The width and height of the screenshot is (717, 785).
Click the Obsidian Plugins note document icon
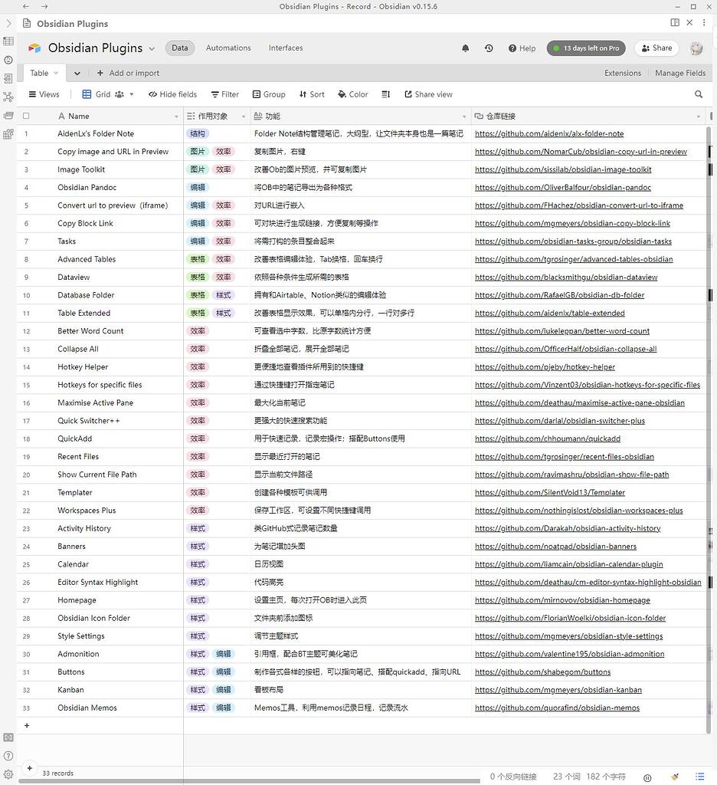[27, 23]
